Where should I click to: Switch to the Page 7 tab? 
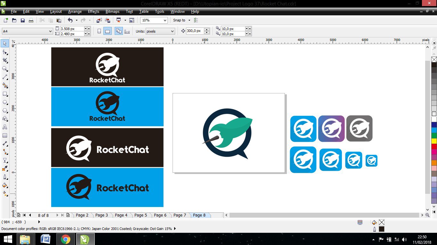pos(180,215)
